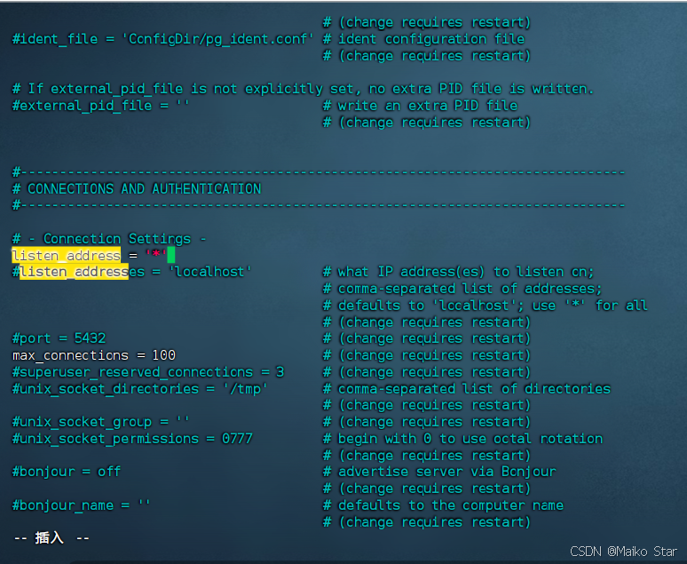This screenshot has height=564, width=687.
Task: Click the "# begin with 0 to use octal notation" comment
Action: [462, 439]
